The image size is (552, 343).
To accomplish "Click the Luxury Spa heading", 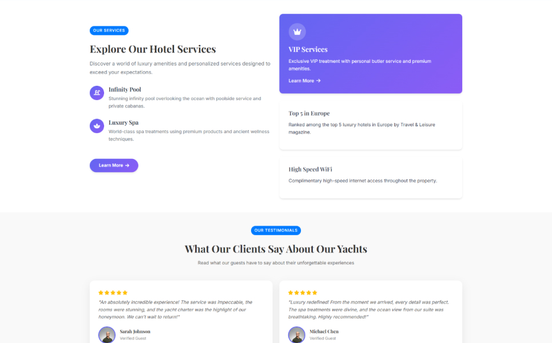I will click(x=124, y=123).
